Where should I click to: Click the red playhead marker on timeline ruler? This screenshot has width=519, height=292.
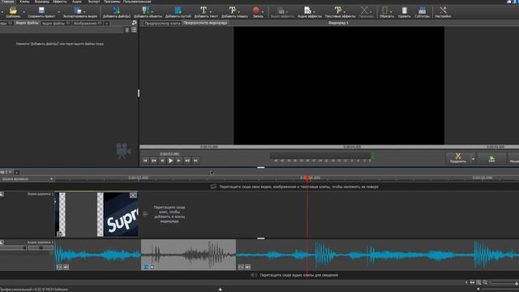[x=307, y=178]
